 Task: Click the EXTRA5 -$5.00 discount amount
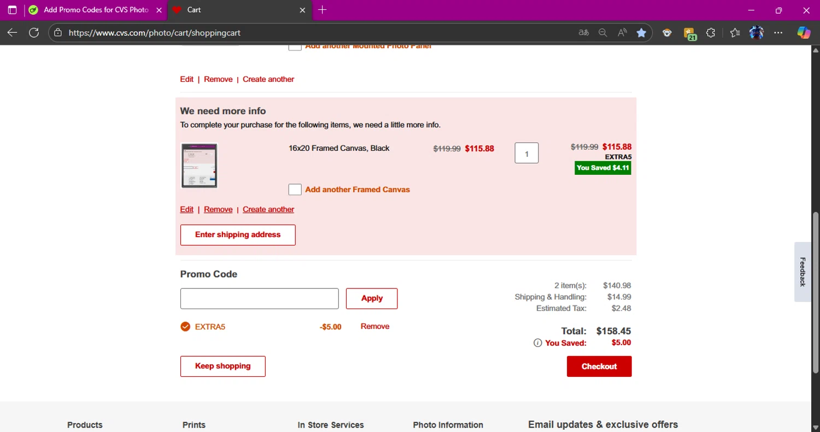click(x=331, y=327)
